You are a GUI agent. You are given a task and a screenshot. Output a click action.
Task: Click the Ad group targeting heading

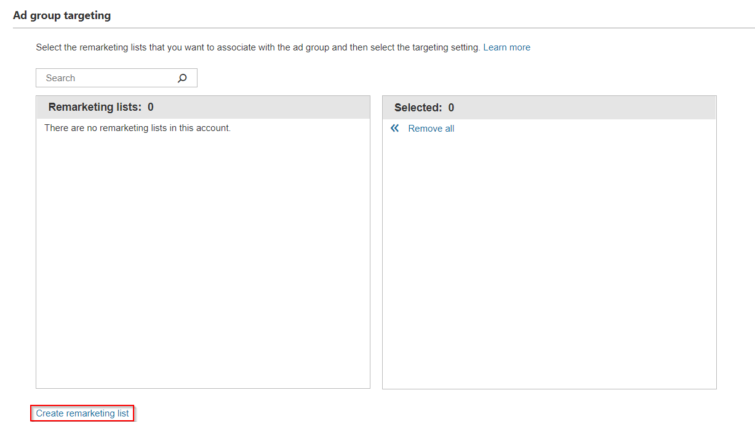coord(62,15)
